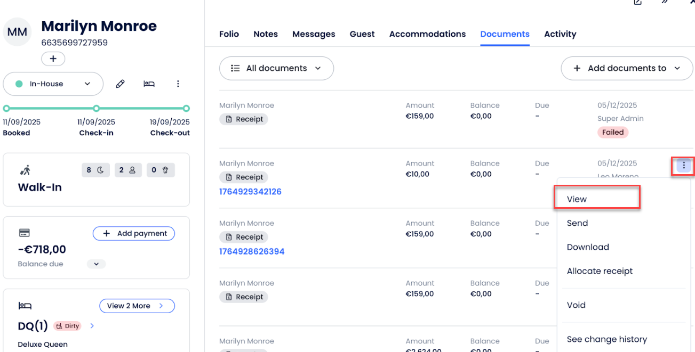Expand the All documents filter dropdown
This screenshot has height=352, width=695.
276,68
